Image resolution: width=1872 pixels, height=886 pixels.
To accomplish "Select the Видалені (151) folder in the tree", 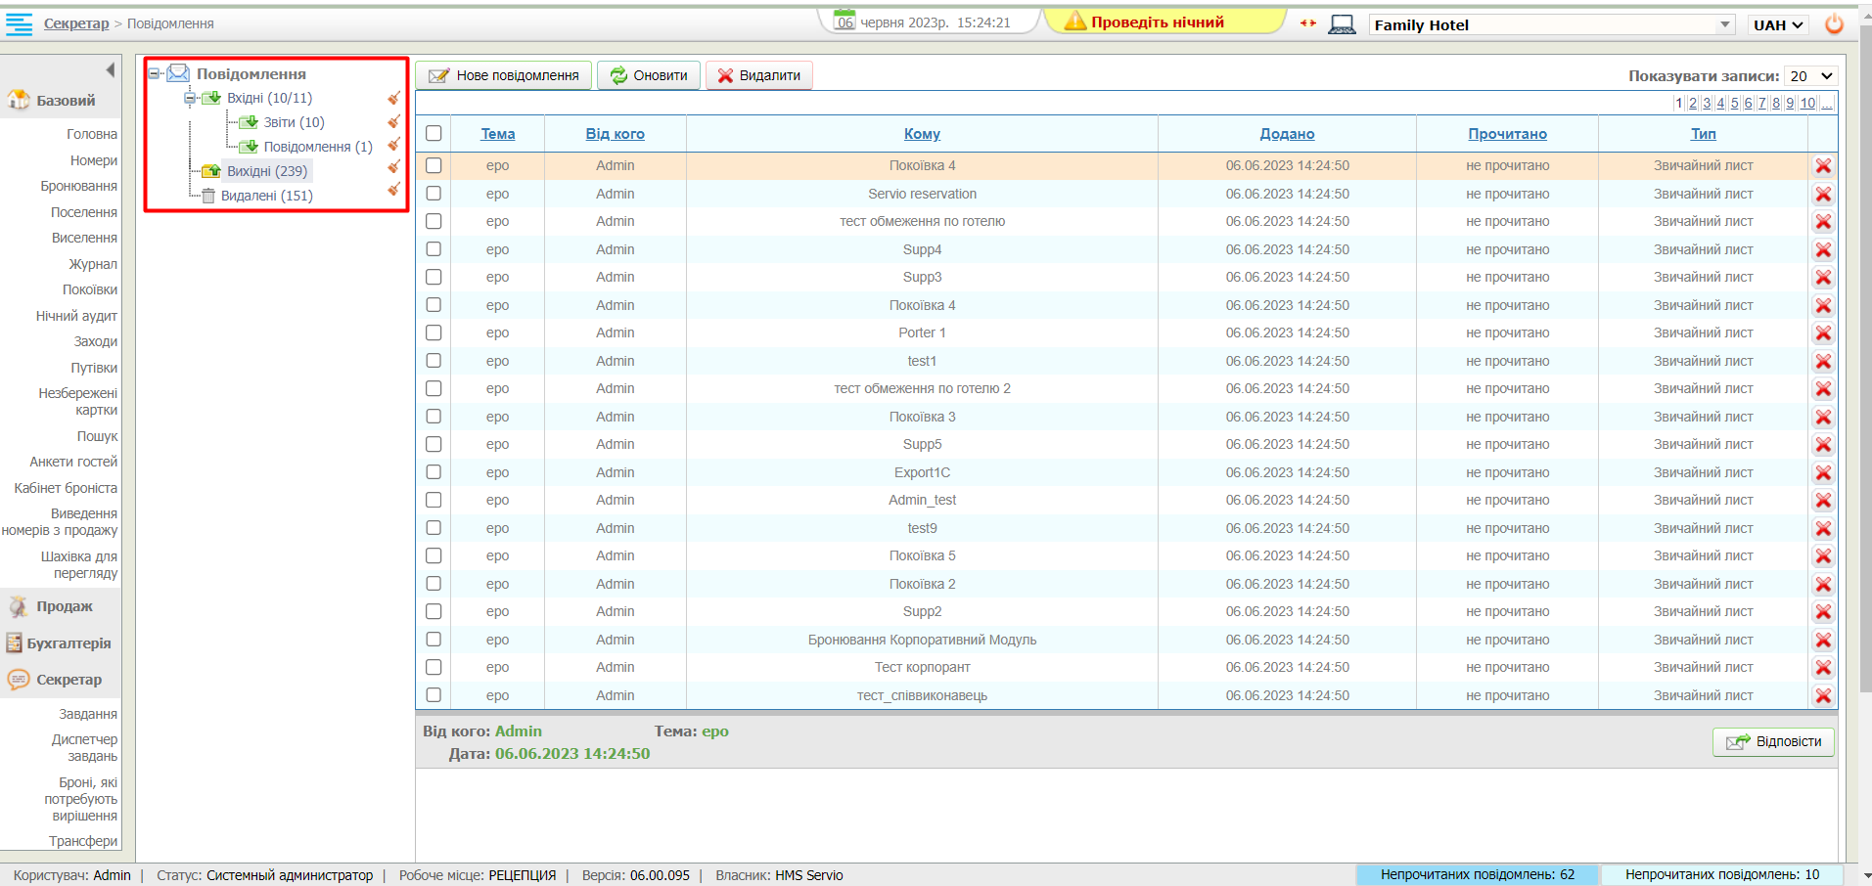I will pos(266,196).
